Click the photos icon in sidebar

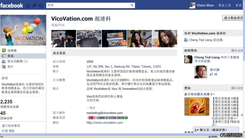click(x=4, y=67)
